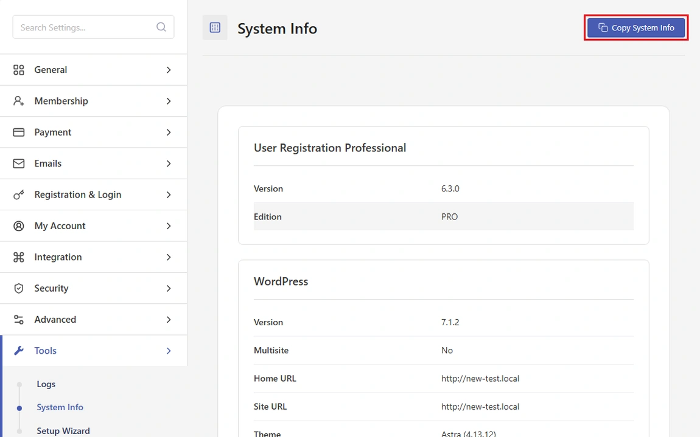Screen dimensions: 700x437
Task: Expand the Registration & Login chevron
Action: [169, 195]
